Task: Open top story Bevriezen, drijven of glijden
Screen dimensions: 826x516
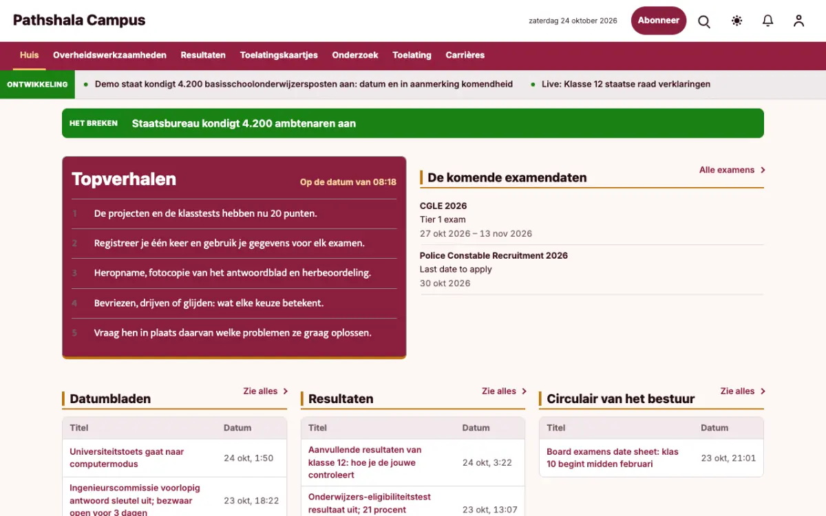Action: point(209,303)
